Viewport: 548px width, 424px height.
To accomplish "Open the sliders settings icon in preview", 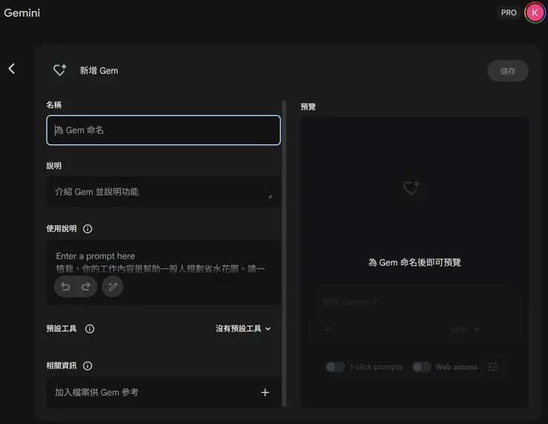I will 492,367.
